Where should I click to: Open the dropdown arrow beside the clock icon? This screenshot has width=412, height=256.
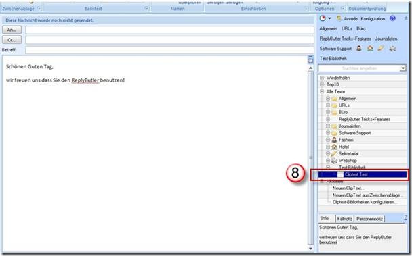tap(329, 18)
